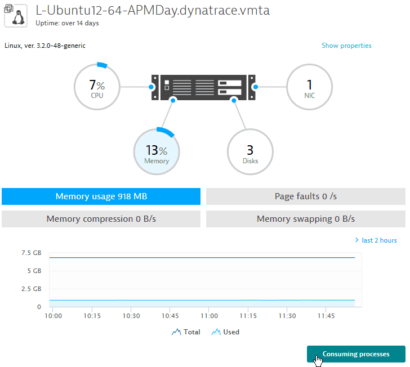The image size is (410, 367).
Task: Switch to Memory compression 0 B/s tab
Action: tap(101, 219)
